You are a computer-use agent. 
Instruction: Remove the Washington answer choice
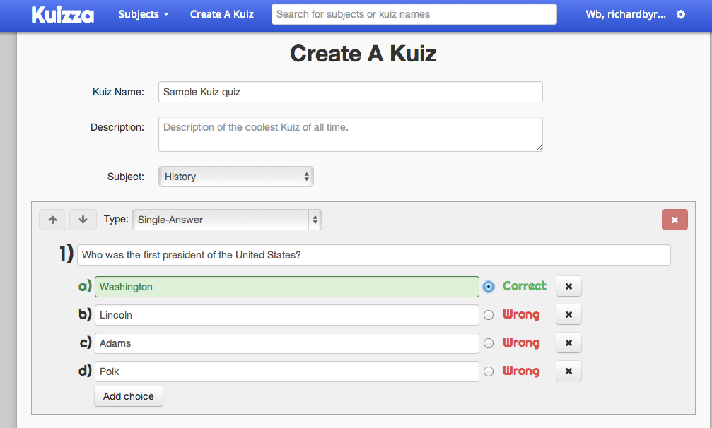click(568, 287)
